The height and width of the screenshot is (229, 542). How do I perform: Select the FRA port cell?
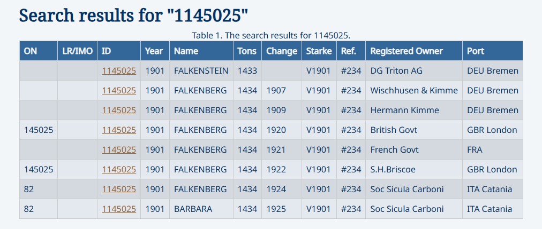[475, 149]
